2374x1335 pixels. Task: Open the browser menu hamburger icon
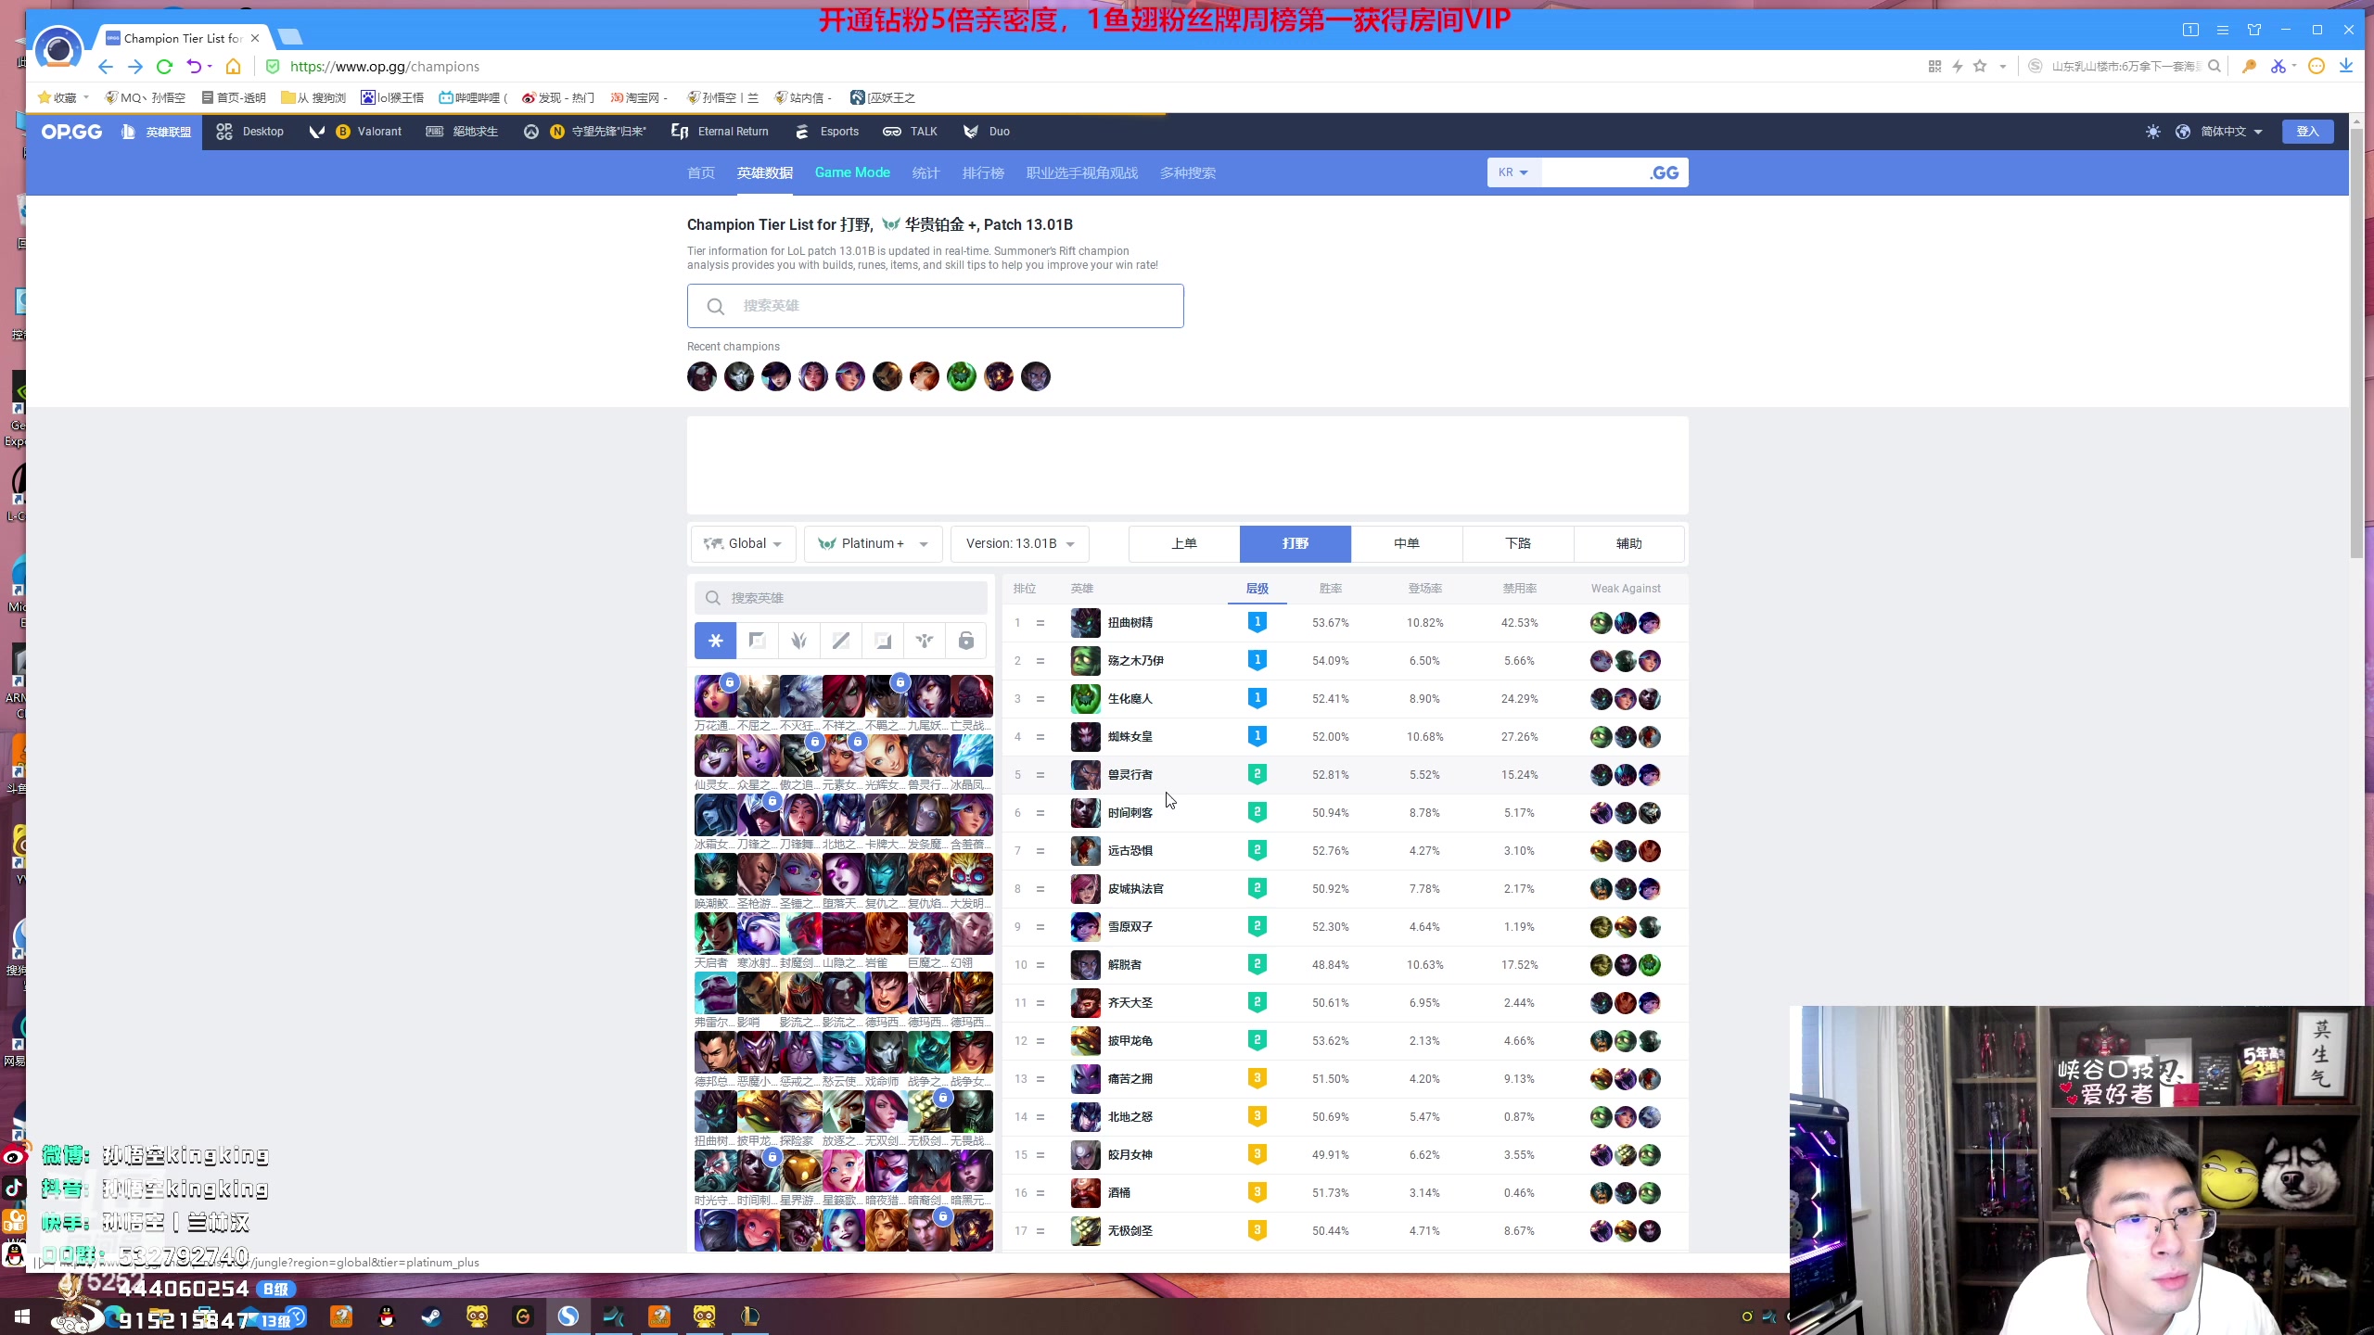2222,30
